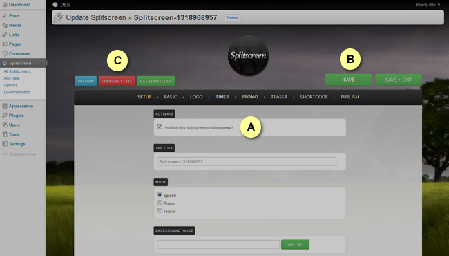Expand the Splitscreen menu arrow in sidebar
The width and height of the screenshot is (449, 256).
tap(41, 63)
